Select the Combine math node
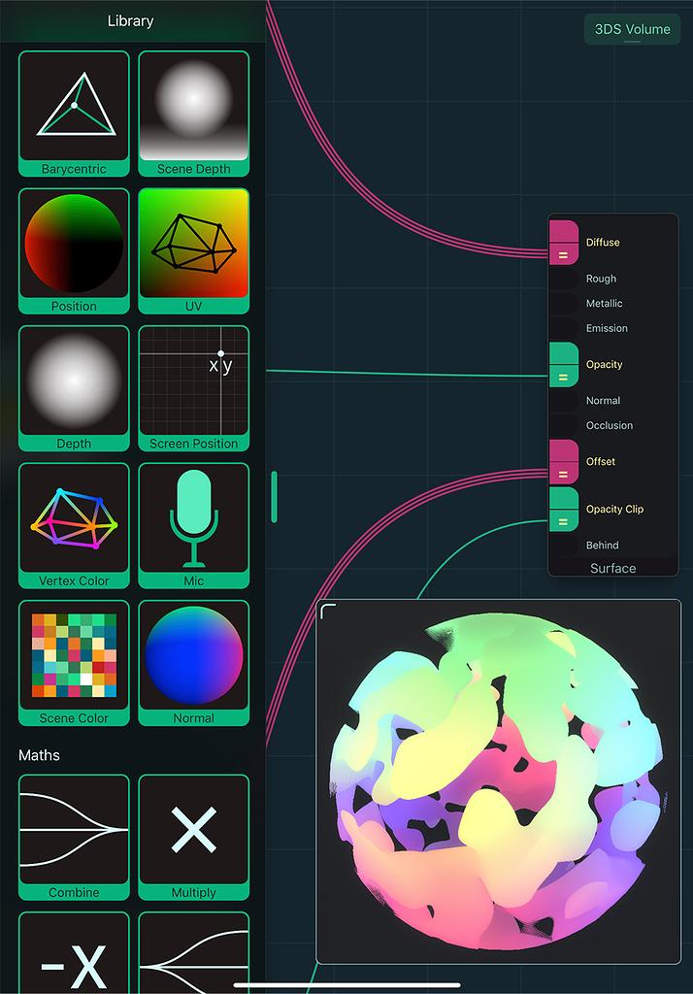This screenshot has height=994, width=693. pyautogui.click(x=74, y=837)
